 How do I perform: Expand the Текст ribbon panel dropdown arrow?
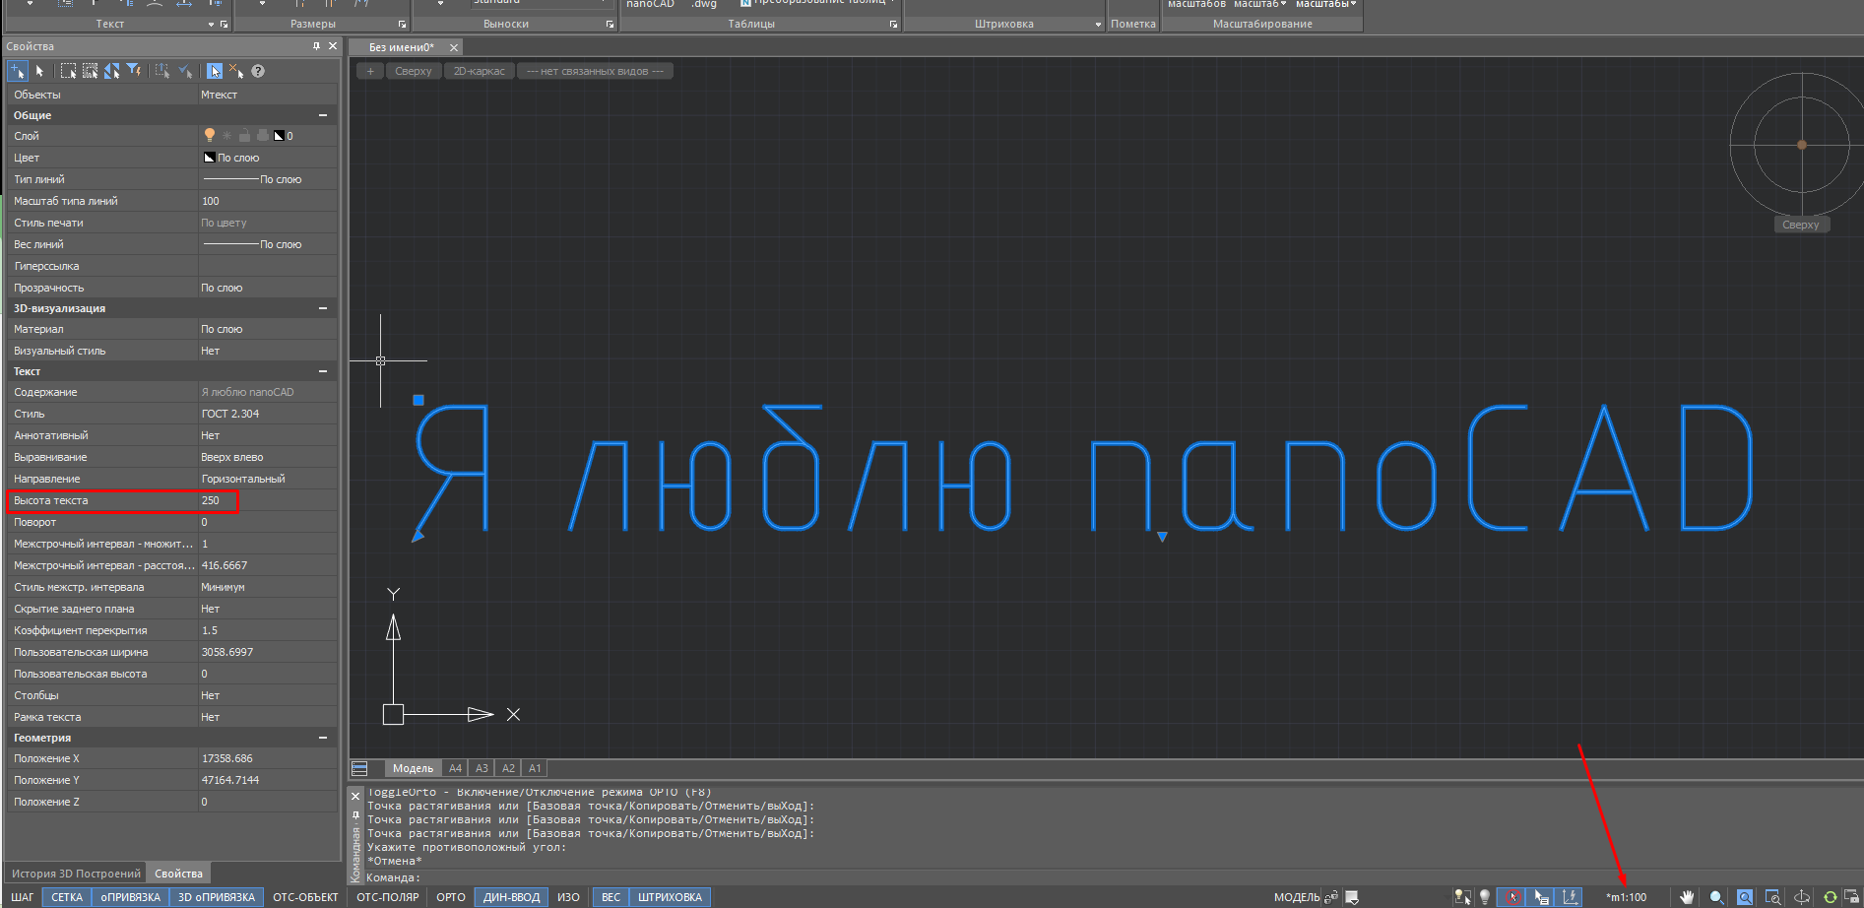pyautogui.click(x=212, y=24)
